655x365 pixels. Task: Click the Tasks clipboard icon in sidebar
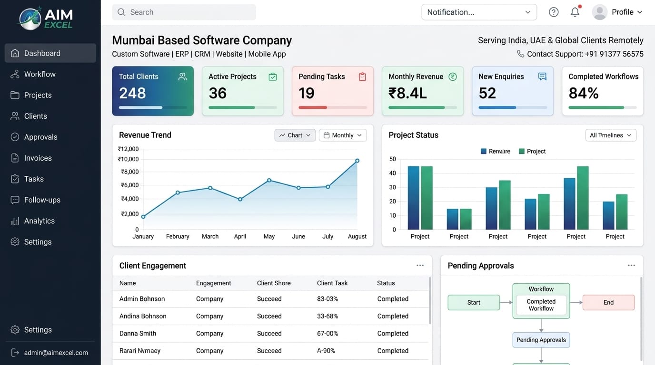click(15, 179)
